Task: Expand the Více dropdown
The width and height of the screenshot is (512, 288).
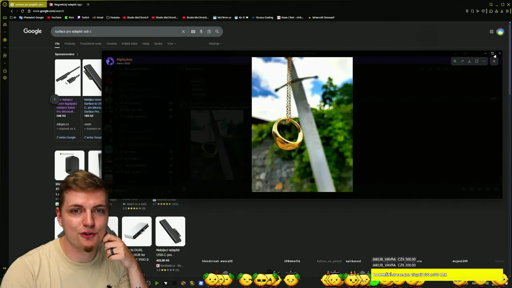Action: click(x=171, y=44)
